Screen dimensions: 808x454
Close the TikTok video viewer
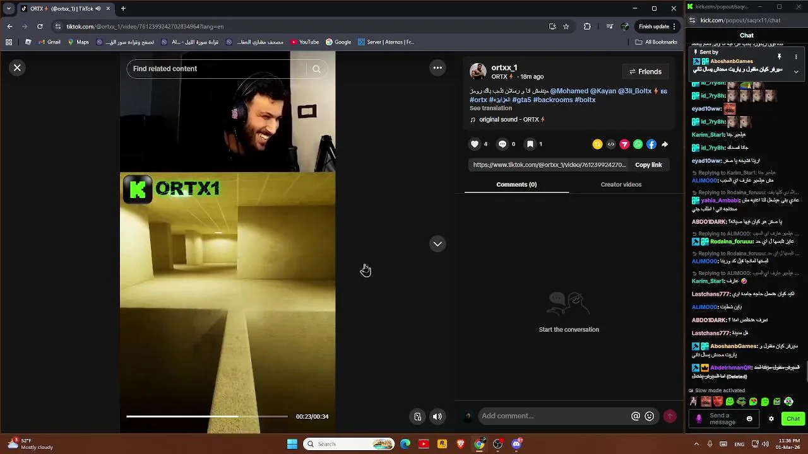pos(18,67)
